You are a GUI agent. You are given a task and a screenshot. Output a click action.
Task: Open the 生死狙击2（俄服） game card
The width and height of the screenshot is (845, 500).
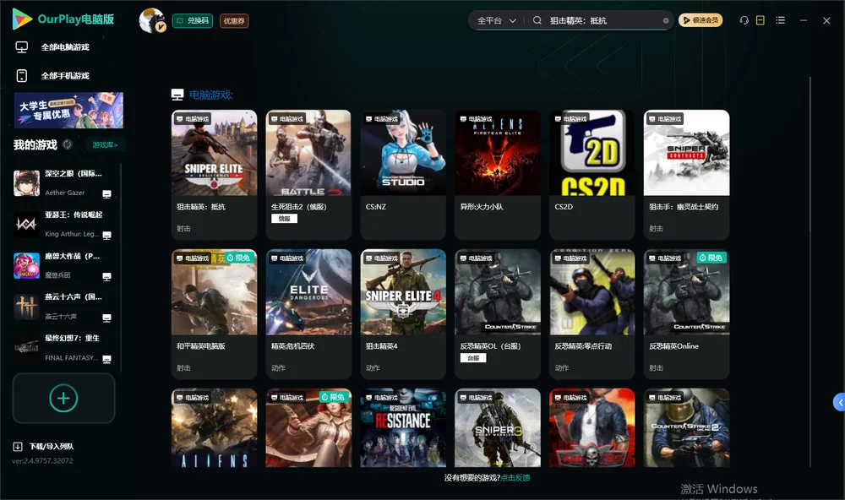coord(308,175)
